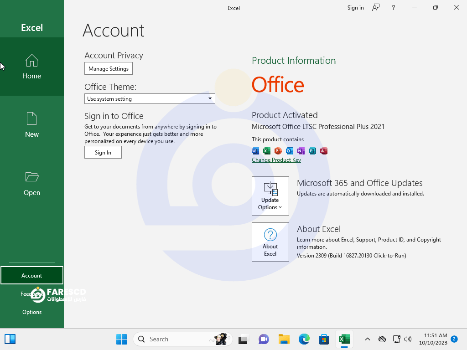Open the Home page in the sidebar
Screen dimensions: 467x350
click(31, 67)
